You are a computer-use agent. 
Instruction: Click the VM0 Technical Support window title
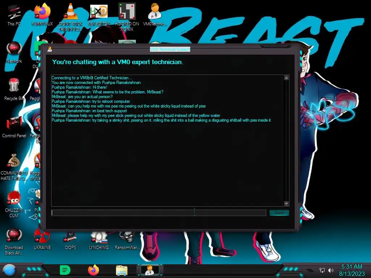(x=170, y=49)
